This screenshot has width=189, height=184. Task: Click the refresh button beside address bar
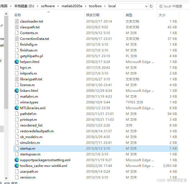(151, 6)
